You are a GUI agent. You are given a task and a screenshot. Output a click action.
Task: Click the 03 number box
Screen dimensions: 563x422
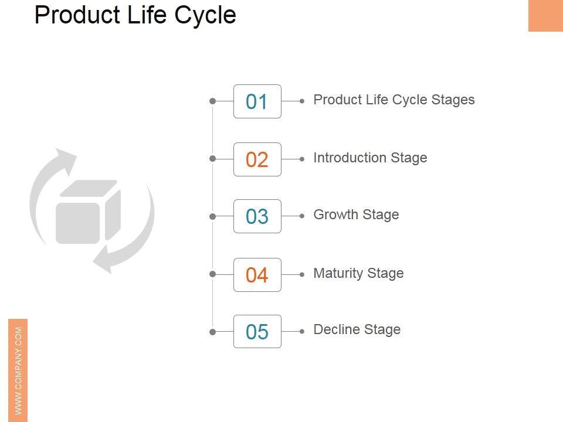coord(257,216)
